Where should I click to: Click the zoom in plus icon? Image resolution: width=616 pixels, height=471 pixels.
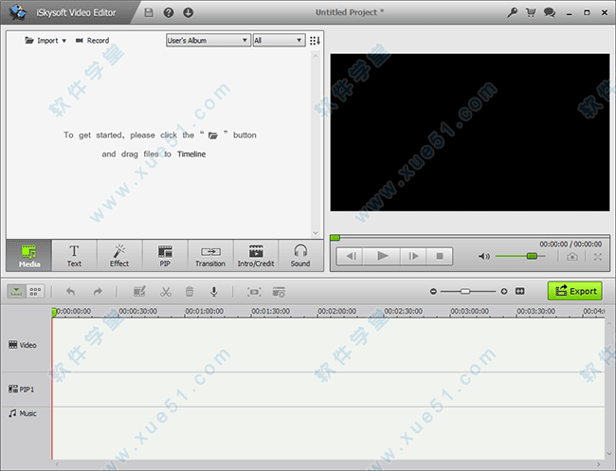coord(504,292)
